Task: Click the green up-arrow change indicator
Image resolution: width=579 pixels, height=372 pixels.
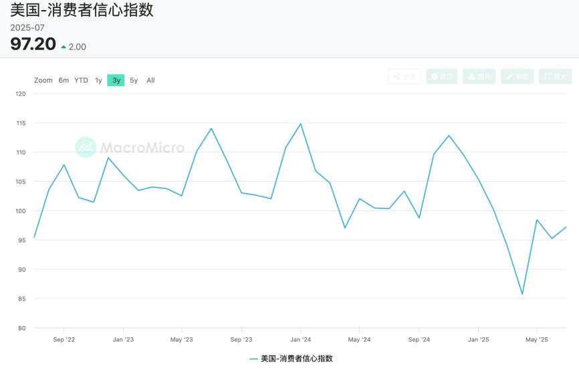Action: [x=64, y=47]
